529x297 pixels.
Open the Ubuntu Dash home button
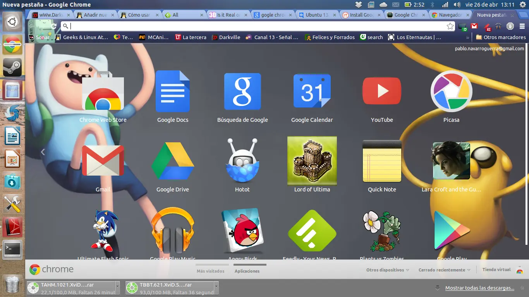tap(12, 22)
